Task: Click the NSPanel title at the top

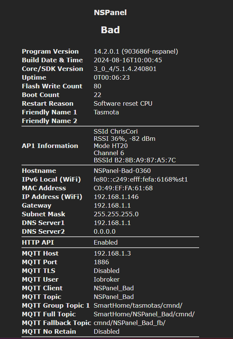Action: 110,12
